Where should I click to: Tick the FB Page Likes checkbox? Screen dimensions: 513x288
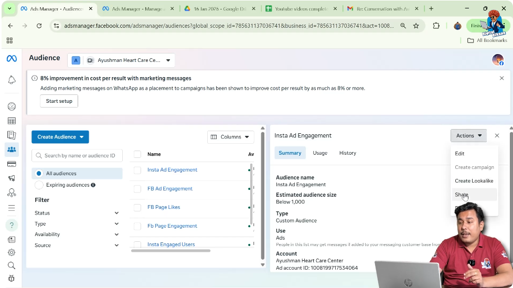pos(137,207)
